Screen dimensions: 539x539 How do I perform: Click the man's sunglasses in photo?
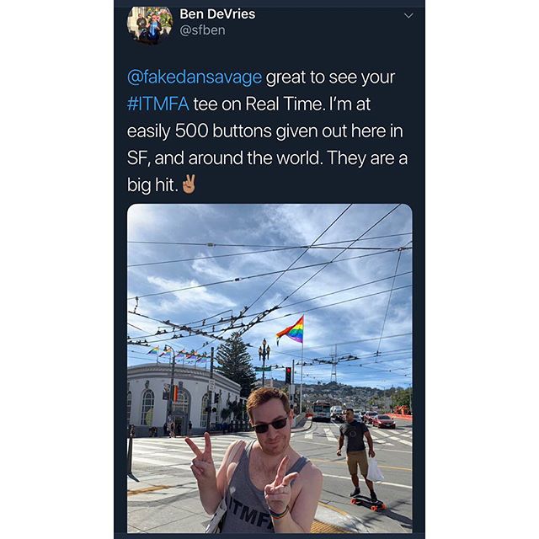[x=270, y=425]
